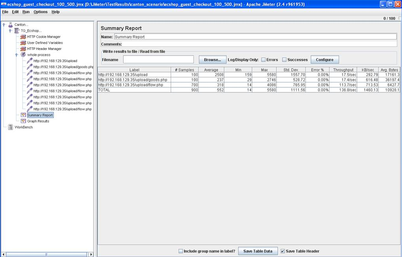Screen dimensions: 402x257
Task: Open the File menu
Action: (5, 12)
